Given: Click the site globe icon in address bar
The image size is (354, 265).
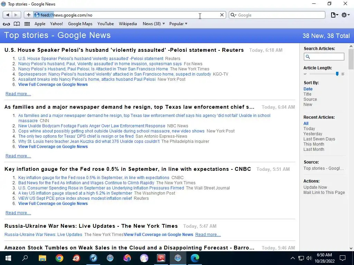Looking at the screenshot, I should [x=37, y=15].
